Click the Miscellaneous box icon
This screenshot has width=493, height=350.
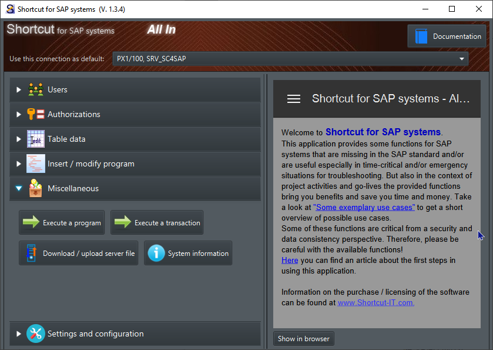[36, 189]
